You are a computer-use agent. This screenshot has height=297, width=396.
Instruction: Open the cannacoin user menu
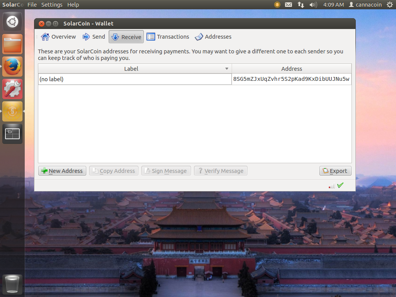tap(365, 5)
